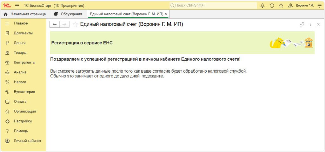Click the home icon on start tab
325x152 pixels.
[x=6, y=14]
